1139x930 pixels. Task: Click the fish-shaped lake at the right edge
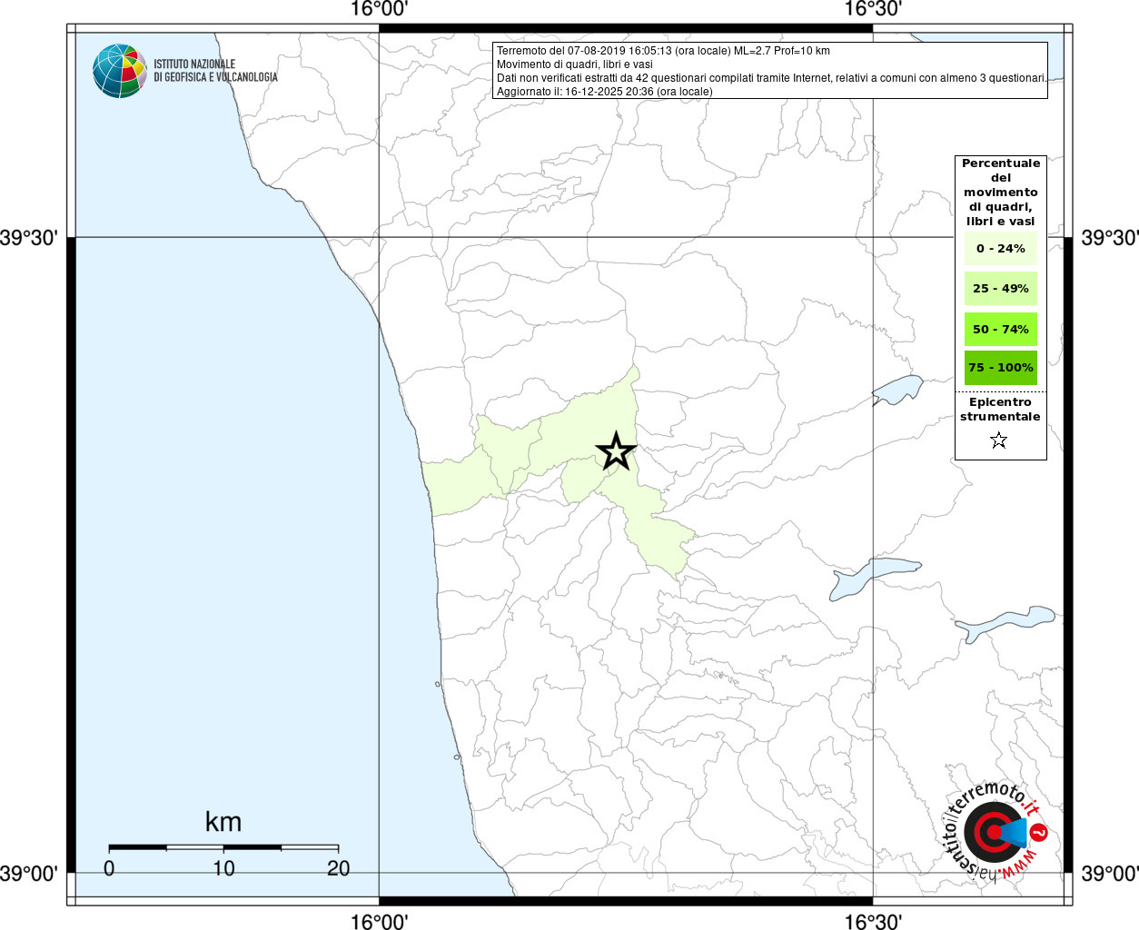pyautogui.click(x=1004, y=624)
